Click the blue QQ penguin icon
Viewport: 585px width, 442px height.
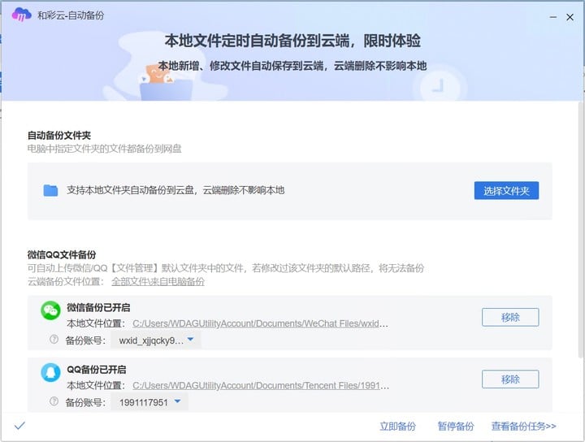point(50,372)
